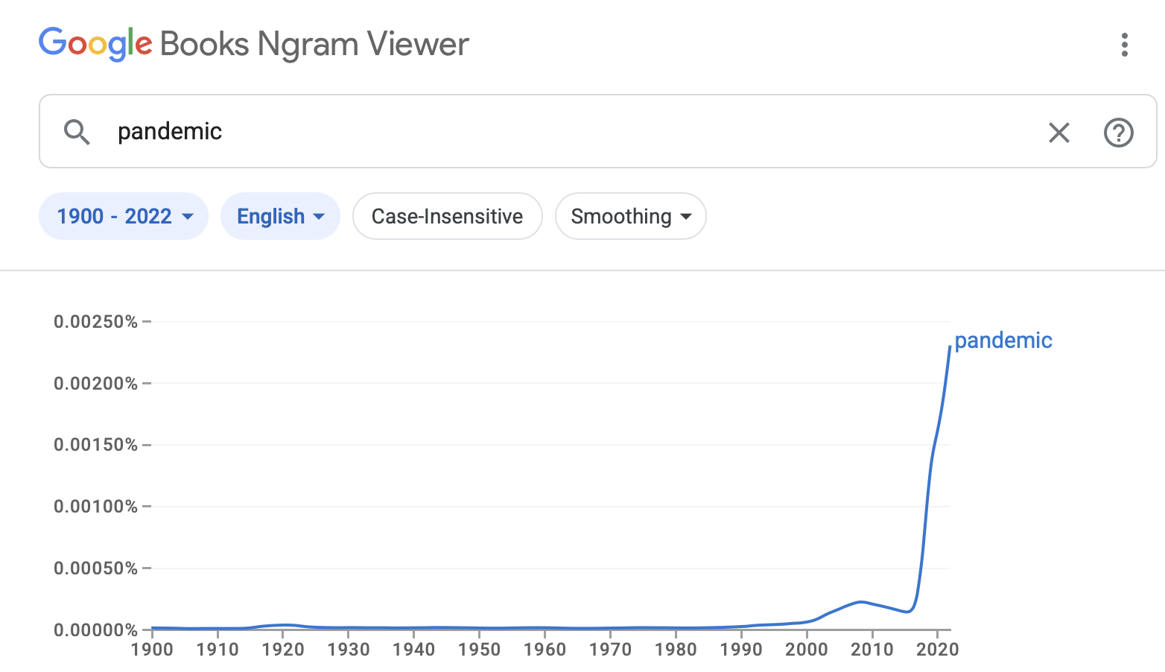Click the 2000 label on the x-axis
The height and width of the screenshot is (672, 1165).
click(x=806, y=650)
